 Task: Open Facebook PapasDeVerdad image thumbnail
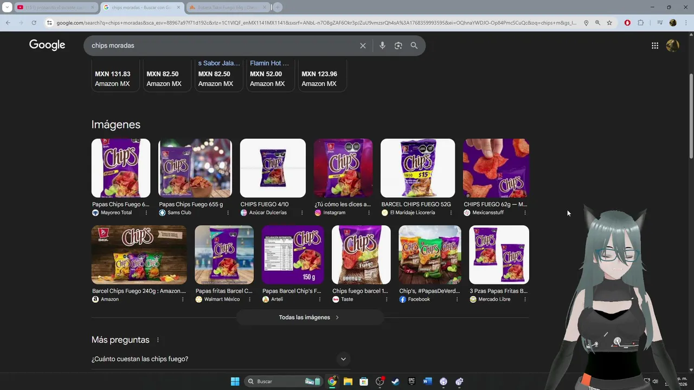point(430,255)
